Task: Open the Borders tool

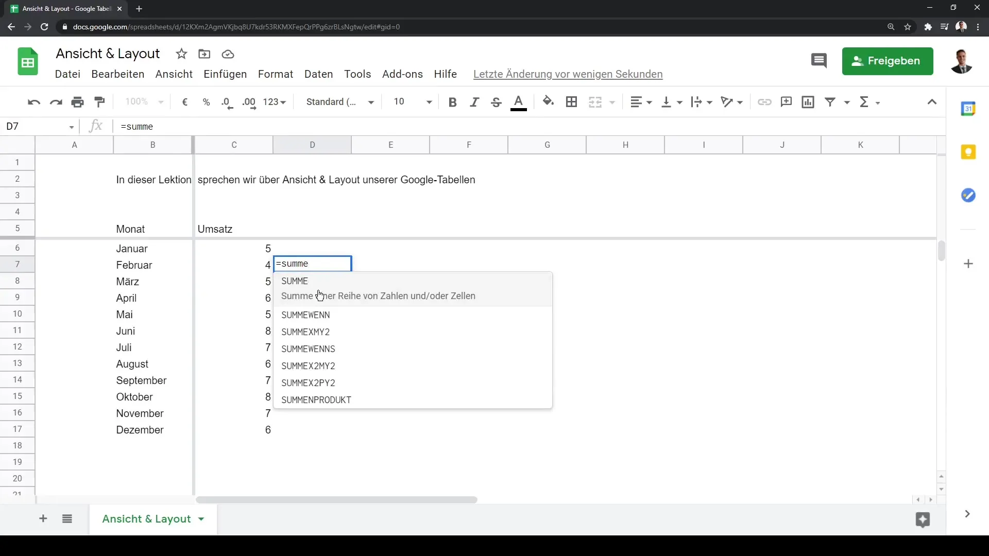Action: click(x=571, y=102)
